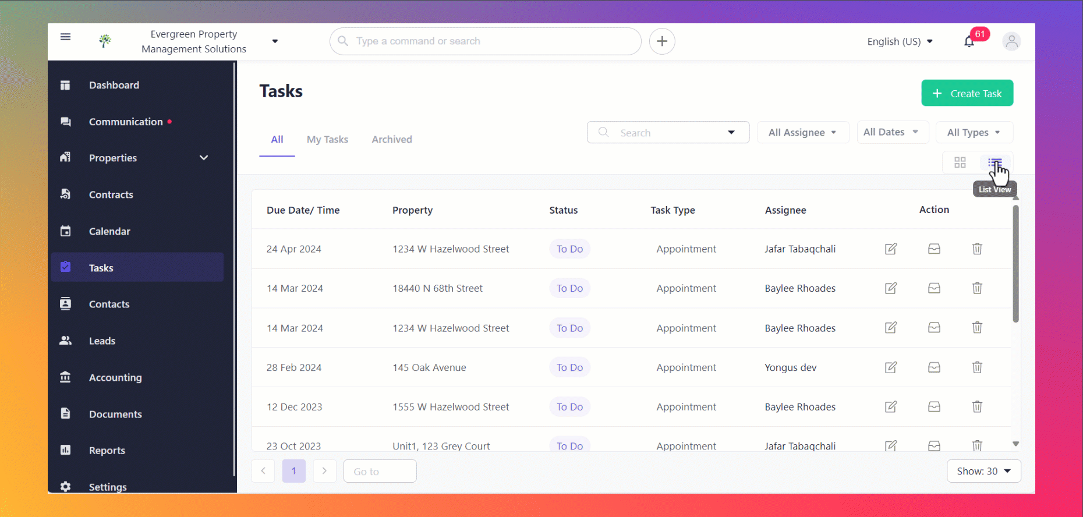The height and width of the screenshot is (517, 1083).
Task: Click Unit1, 123 Grey Court property
Action: tap(441, 446)
